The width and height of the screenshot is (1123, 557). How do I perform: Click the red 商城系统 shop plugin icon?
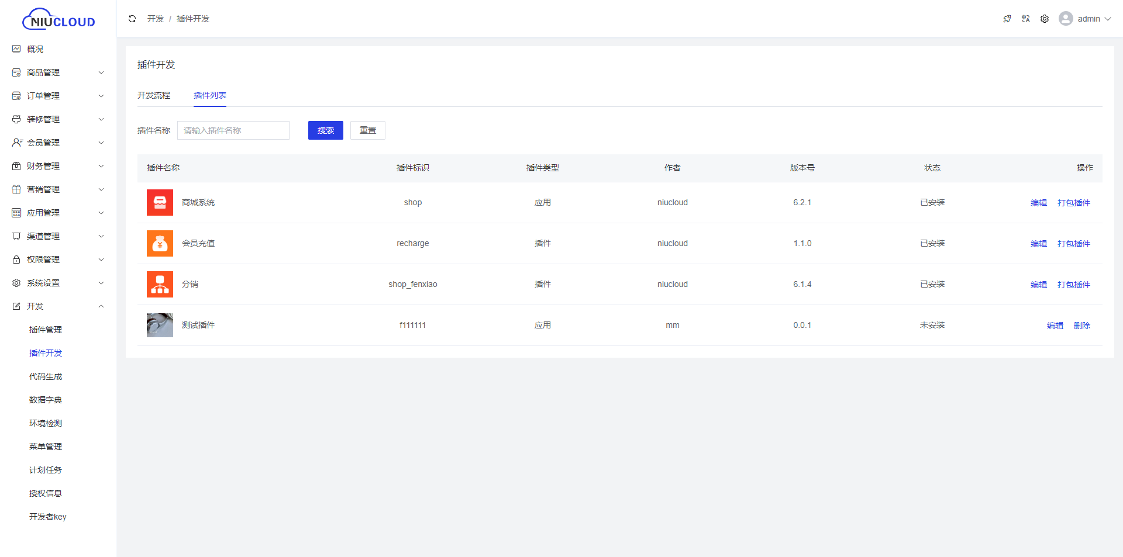point(160,202)
